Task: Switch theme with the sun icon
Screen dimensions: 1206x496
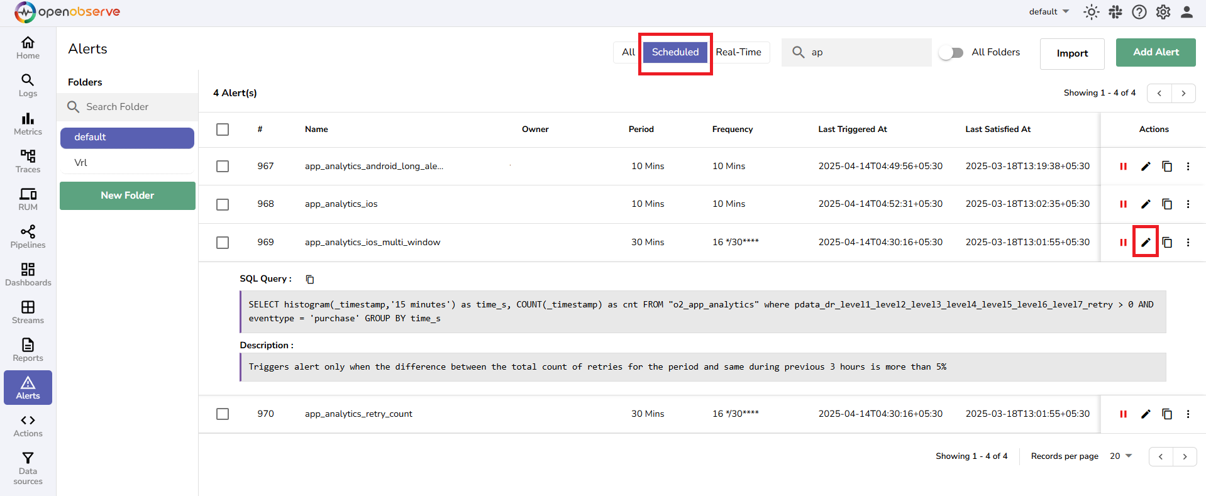Action: 1091,12
